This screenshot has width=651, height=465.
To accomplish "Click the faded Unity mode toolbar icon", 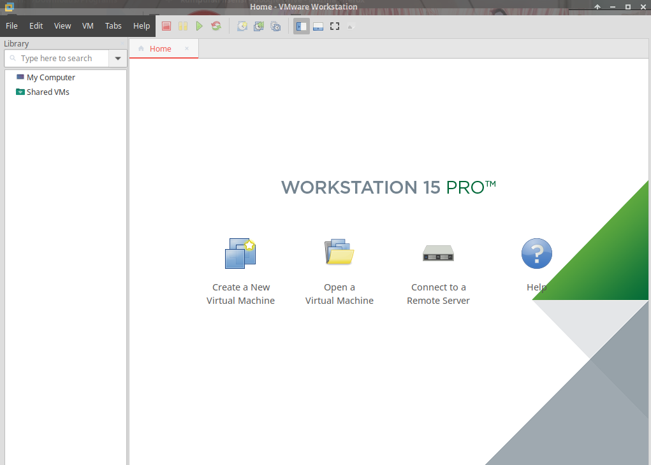I will click(351, 27).
